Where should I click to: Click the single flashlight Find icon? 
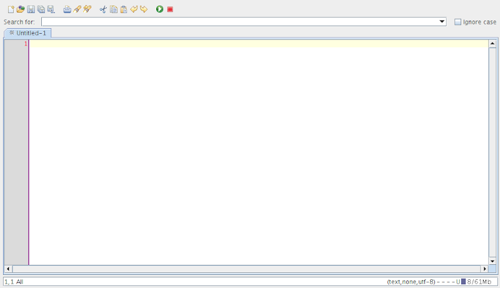[x=77, y=9]
